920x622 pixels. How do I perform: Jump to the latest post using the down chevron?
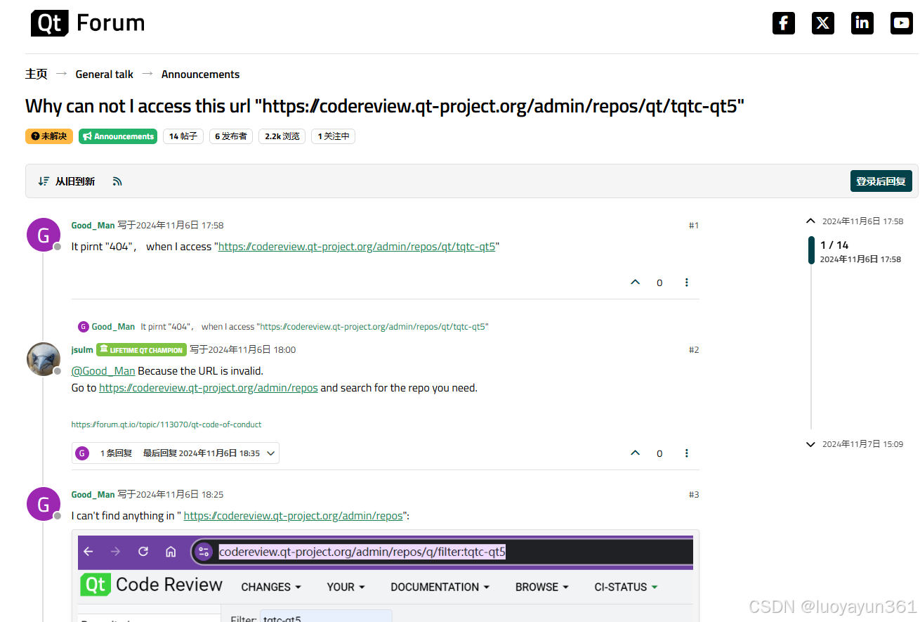coord(810,444)
